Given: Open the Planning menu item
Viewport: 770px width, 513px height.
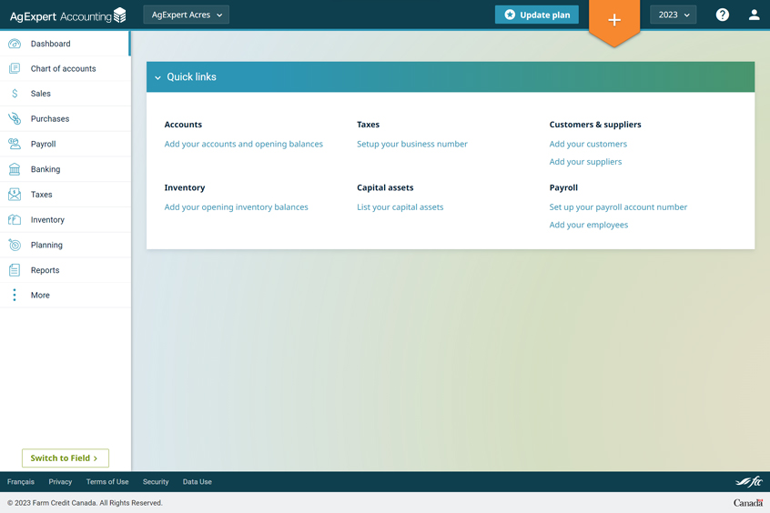Looking at the screenshot, I should click(x=66, y=245).
